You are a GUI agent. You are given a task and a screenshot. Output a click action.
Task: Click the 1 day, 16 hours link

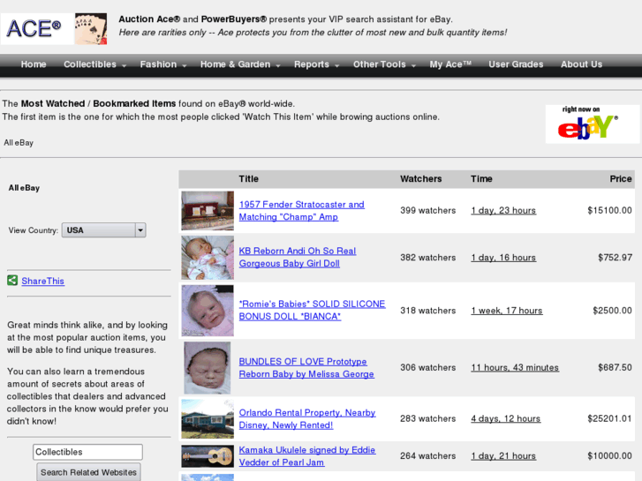click(x=503, y=258)
